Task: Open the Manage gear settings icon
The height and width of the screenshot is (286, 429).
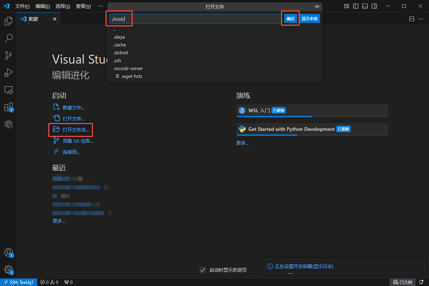Action: (8, 270)
